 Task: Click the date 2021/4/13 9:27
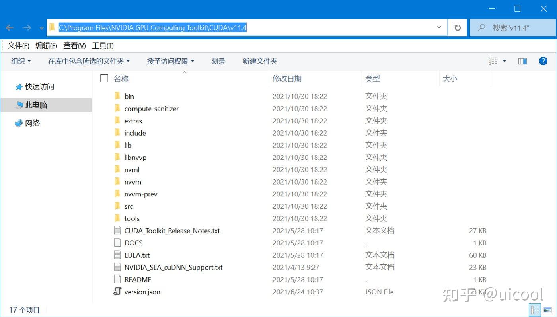coord(296,267)
